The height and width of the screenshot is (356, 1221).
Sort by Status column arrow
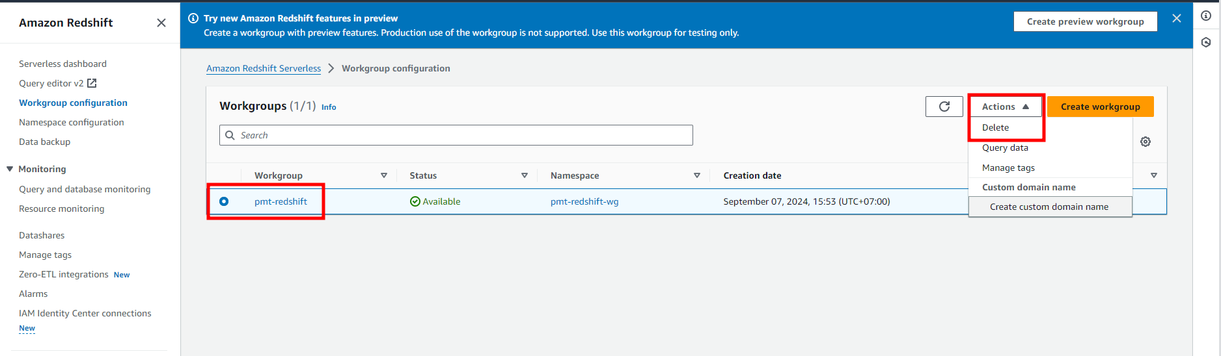[525, 175]
